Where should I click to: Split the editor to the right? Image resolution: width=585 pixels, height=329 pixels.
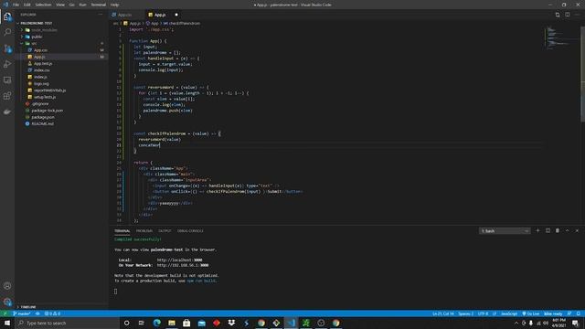coord(567,15)
